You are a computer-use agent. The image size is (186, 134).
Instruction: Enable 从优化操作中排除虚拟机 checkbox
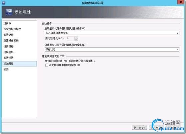coord(47,65)
